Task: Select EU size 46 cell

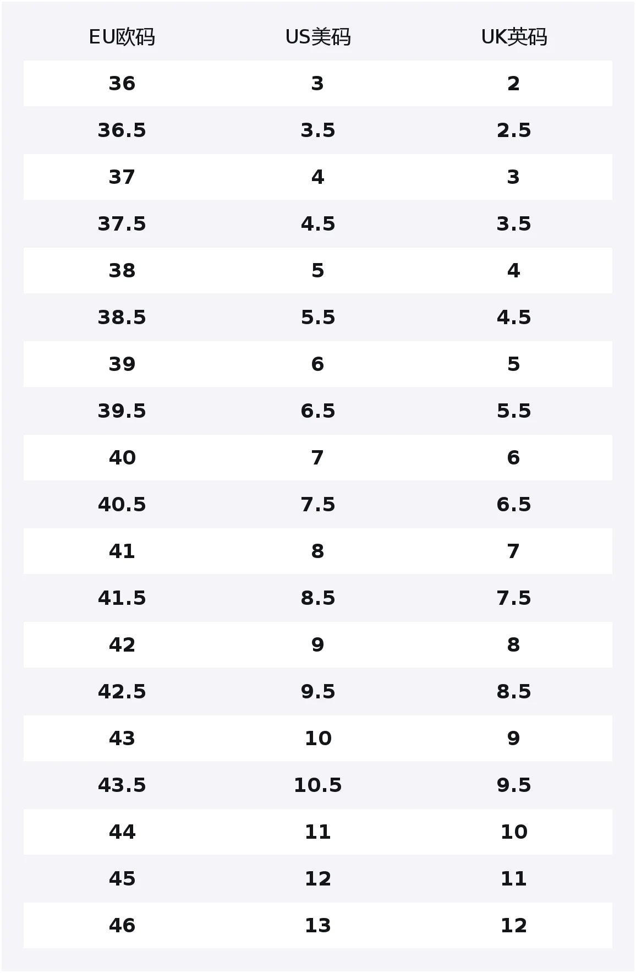Action: 122,926
